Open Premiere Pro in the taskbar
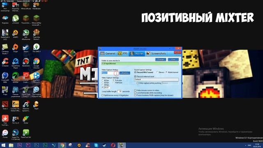Image resolution: width=263 pixels, height=148 pixels. point(28,145)
